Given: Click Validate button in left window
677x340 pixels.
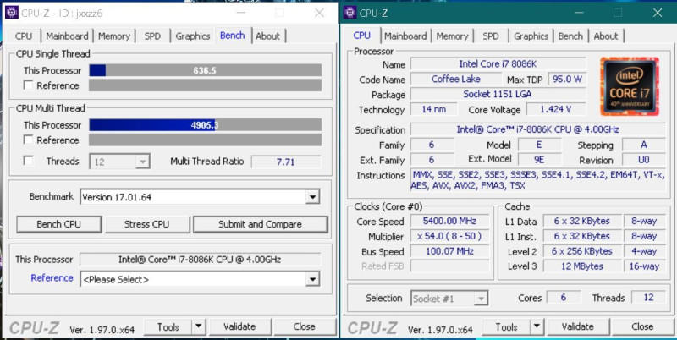Looking at the screenshot, I should tap(239, 327).
